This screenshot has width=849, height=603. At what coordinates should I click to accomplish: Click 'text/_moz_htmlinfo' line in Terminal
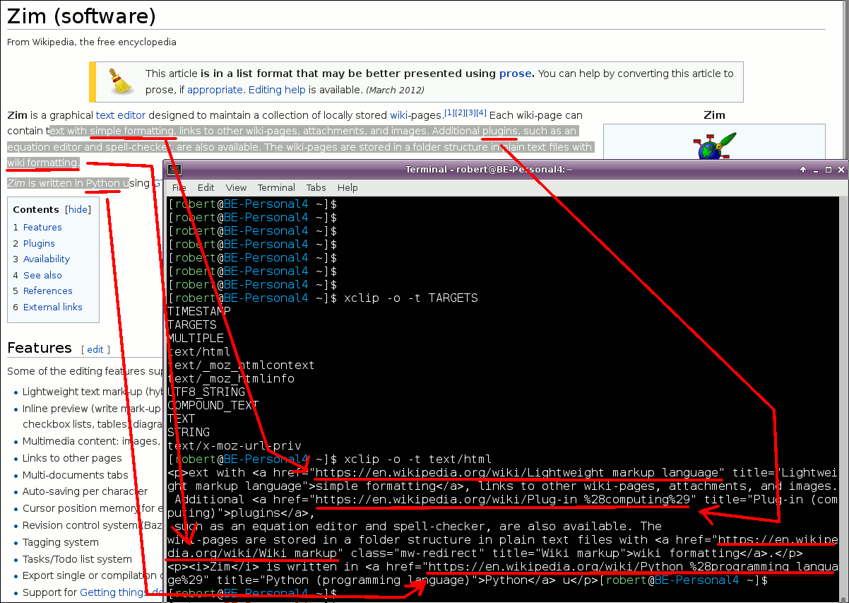click(x=231, y=378)
